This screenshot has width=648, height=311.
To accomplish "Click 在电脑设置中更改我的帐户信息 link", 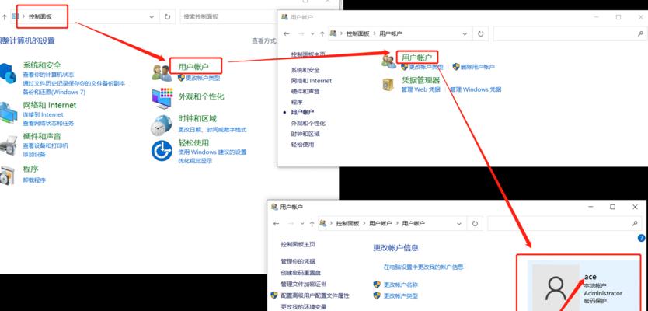I will click(x=423, y=267).
